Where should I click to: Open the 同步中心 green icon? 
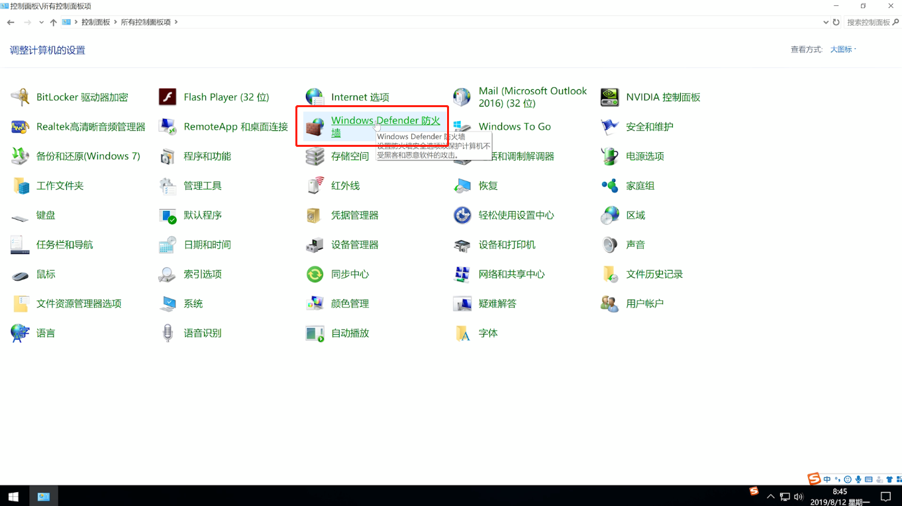coord(315,274)
